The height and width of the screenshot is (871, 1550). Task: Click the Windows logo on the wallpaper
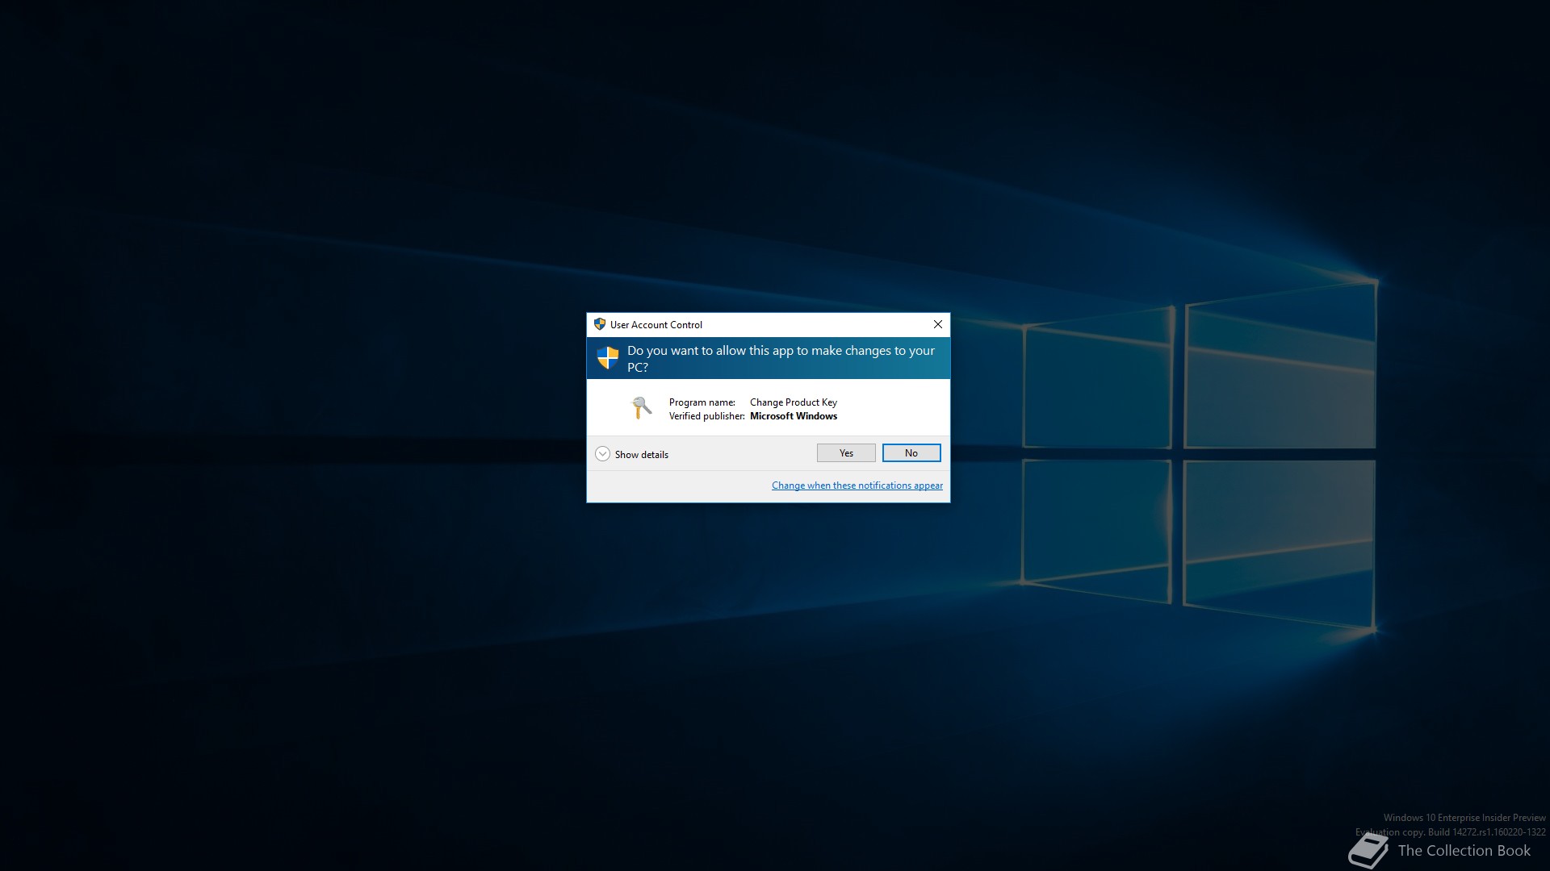tap(1199, 456)
